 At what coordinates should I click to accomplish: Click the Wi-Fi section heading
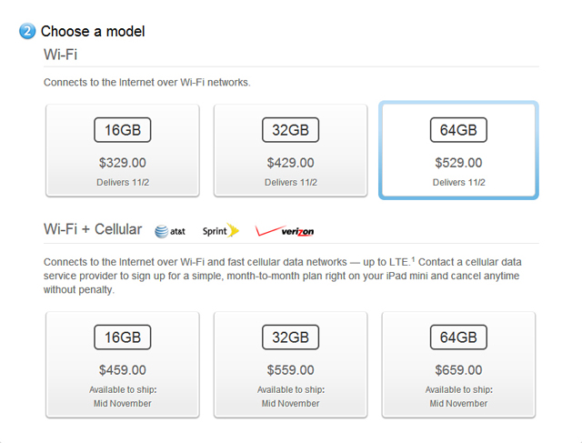[x=61, y=55]
